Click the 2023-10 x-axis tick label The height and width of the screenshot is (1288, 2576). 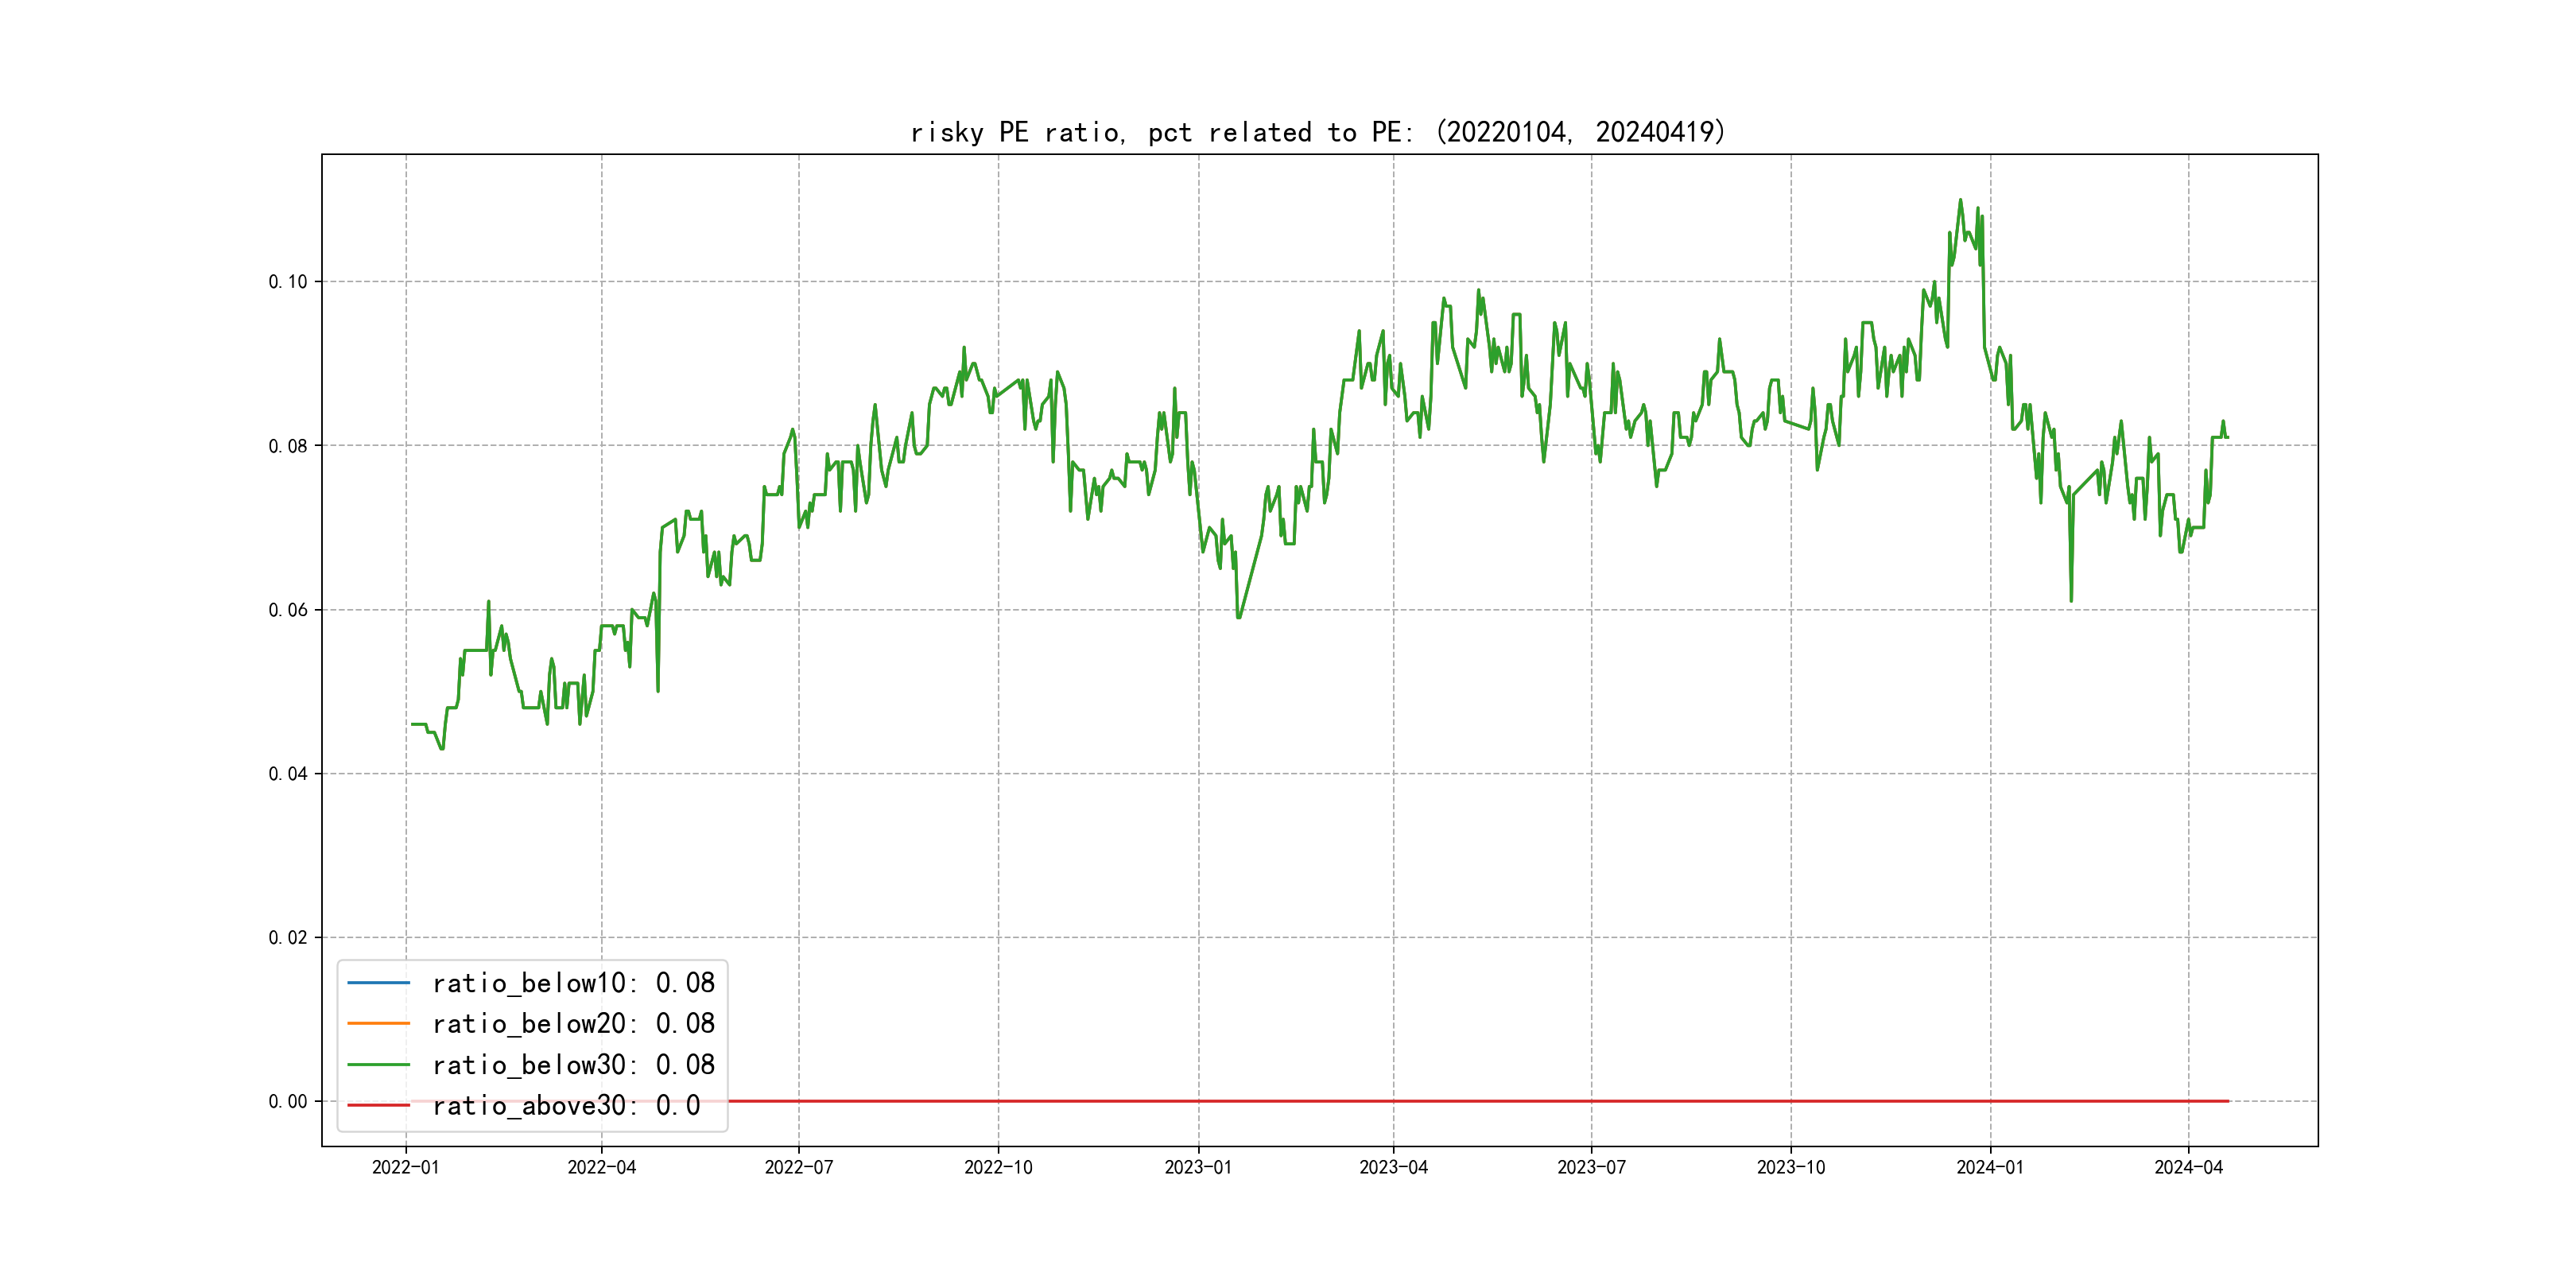click(1790, 1168)
